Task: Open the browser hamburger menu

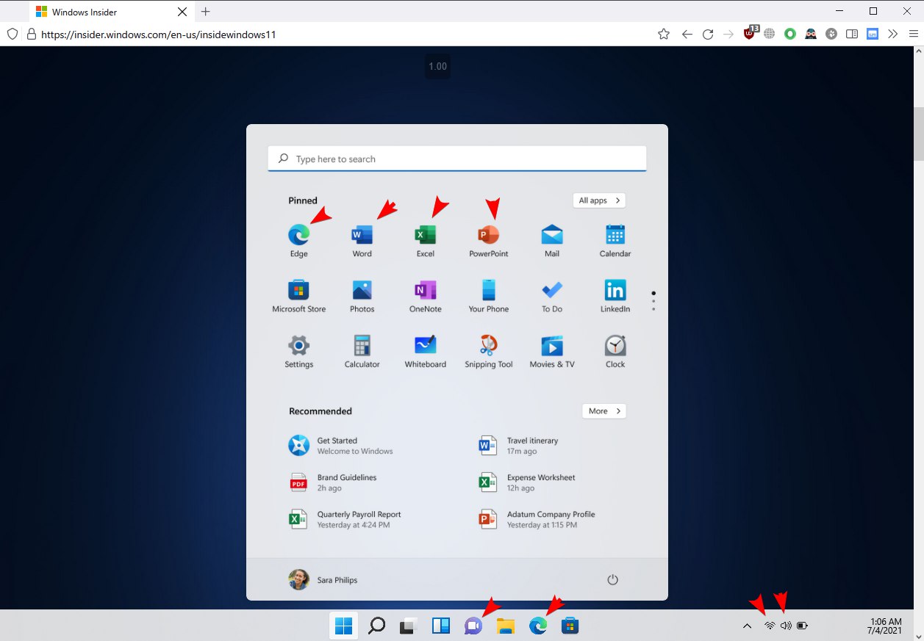Action: point(914,34)
